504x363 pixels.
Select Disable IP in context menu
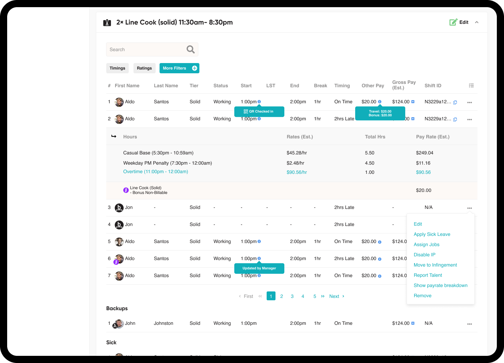424,255
